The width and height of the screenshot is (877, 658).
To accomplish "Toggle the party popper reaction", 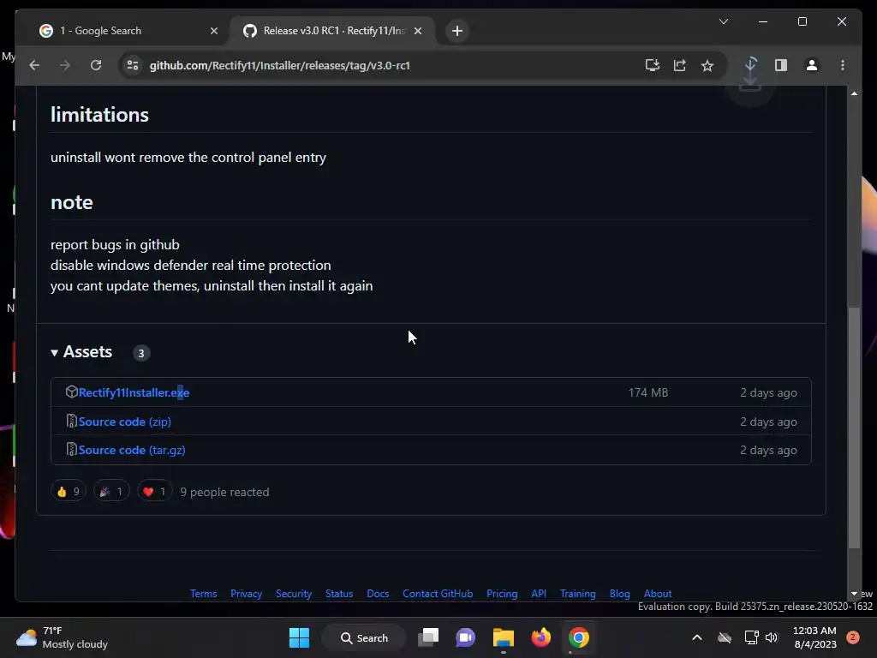I will pos(111,491).
